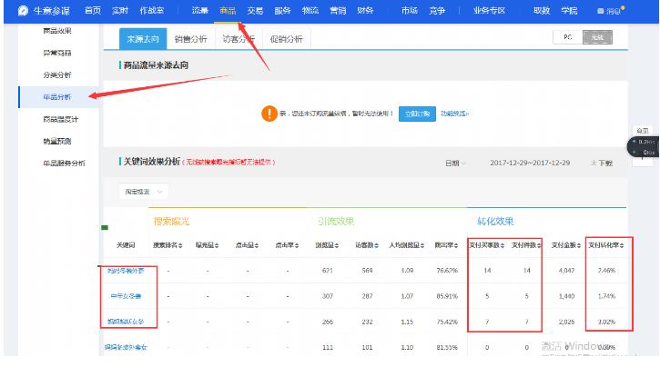Viewport: 660px width, 367px height.
Task: Sort by 点击率 column arrows
Action: (297, 245)
